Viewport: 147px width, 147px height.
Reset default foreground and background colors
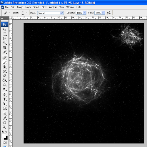click(x=3, y=131)
